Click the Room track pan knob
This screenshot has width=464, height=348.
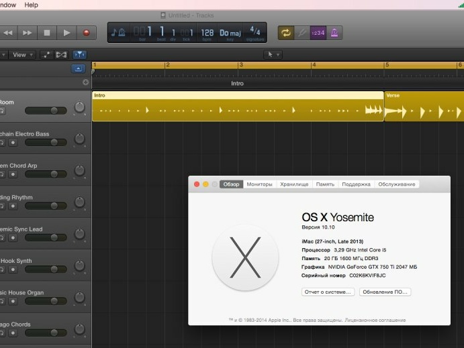pos(80,107)
